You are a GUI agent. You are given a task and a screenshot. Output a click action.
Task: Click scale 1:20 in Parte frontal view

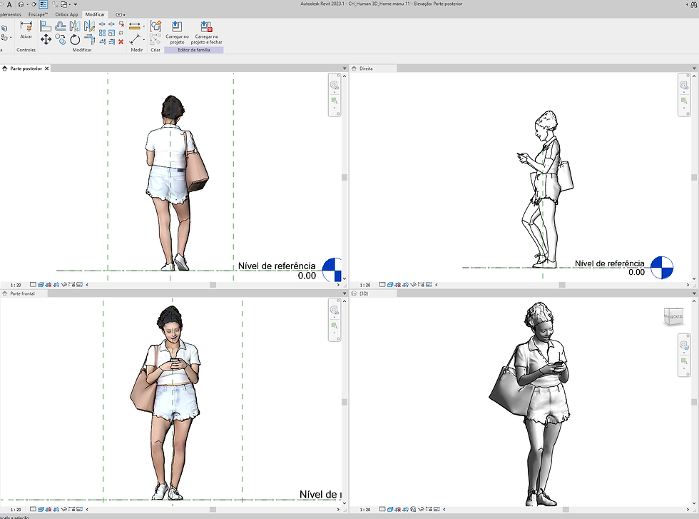pyautogui.click(x=16, y=509)
